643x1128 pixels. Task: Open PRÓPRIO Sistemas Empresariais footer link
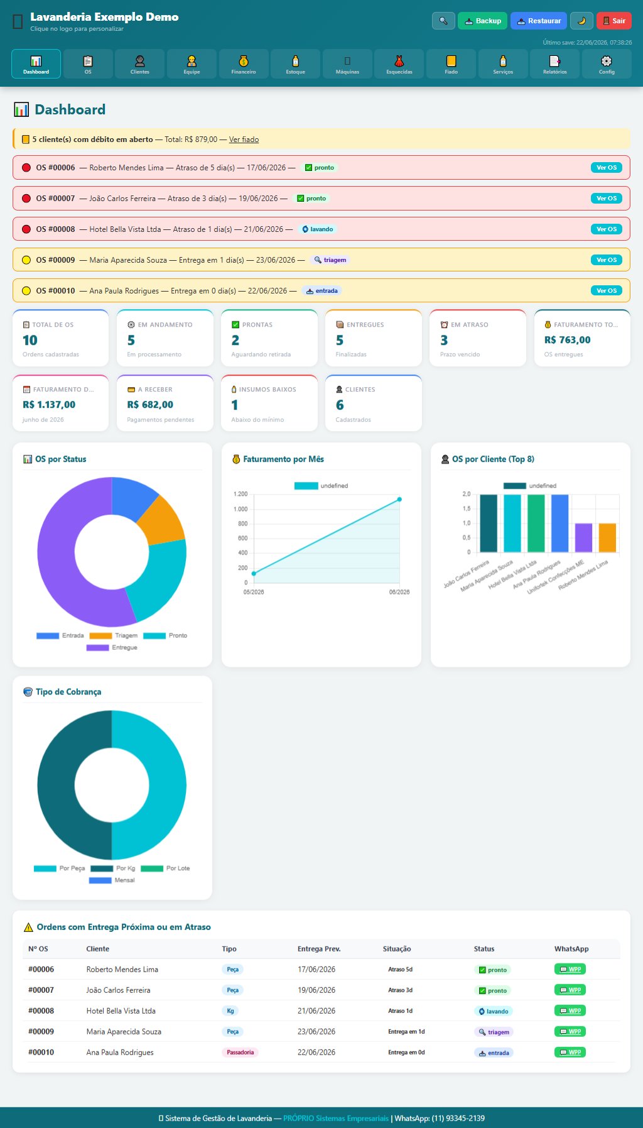336,1118
